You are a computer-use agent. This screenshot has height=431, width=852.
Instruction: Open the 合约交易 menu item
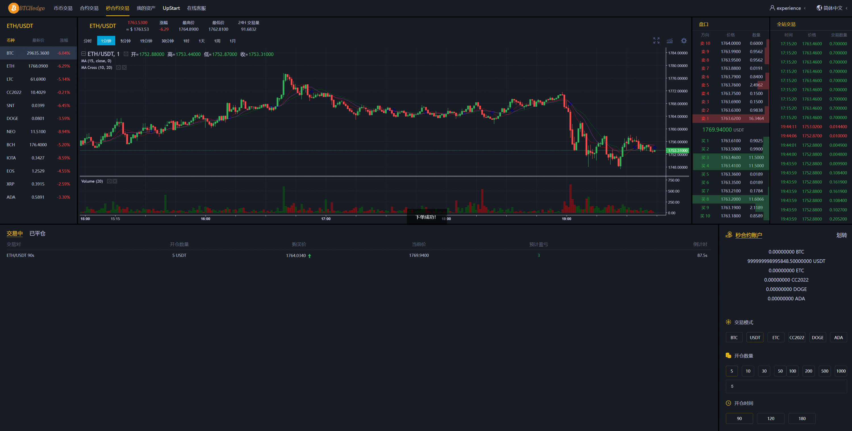(89, 8)
